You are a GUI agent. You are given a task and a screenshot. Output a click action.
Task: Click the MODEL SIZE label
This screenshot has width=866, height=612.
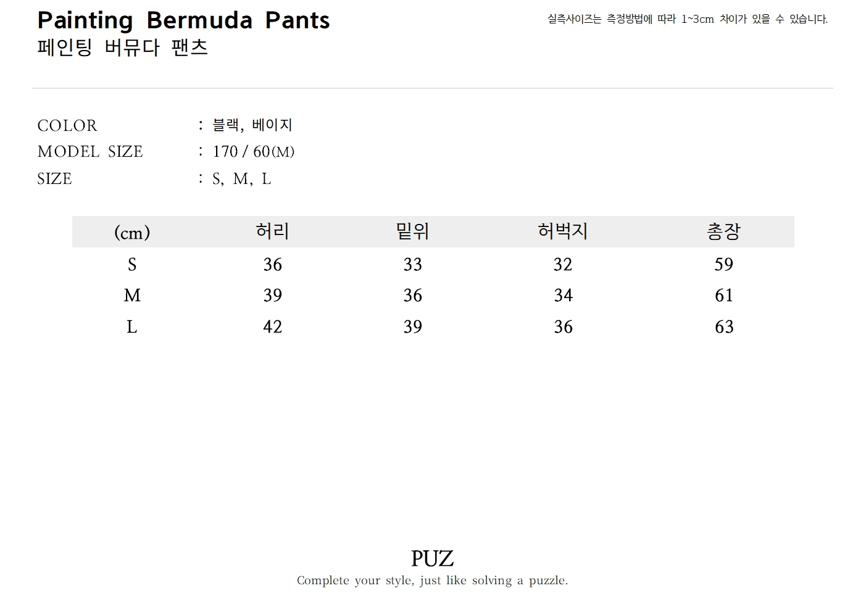[90, 152]
